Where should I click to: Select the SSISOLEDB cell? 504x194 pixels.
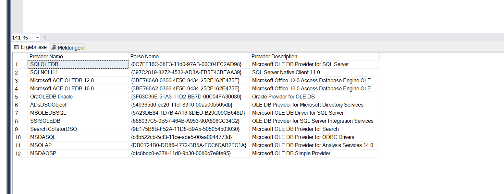(x=78, y=121)
